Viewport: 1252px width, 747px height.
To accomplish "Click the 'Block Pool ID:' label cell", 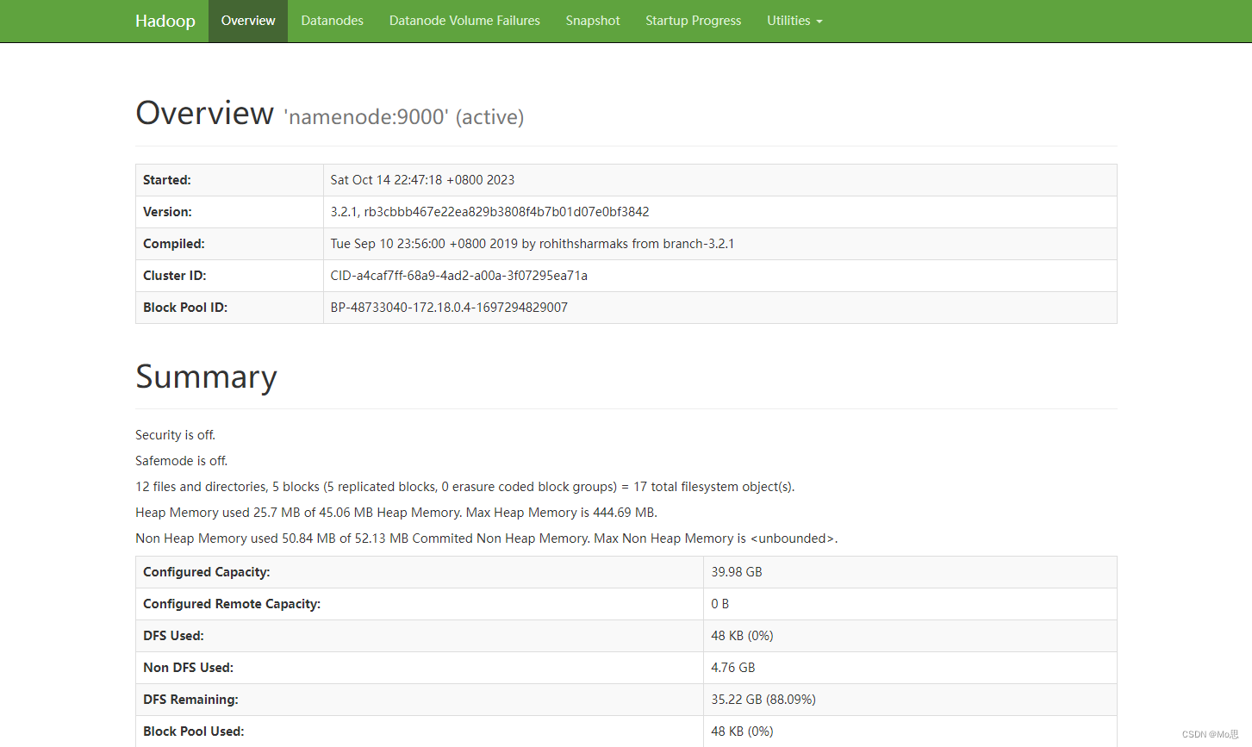I will point(229,308).
